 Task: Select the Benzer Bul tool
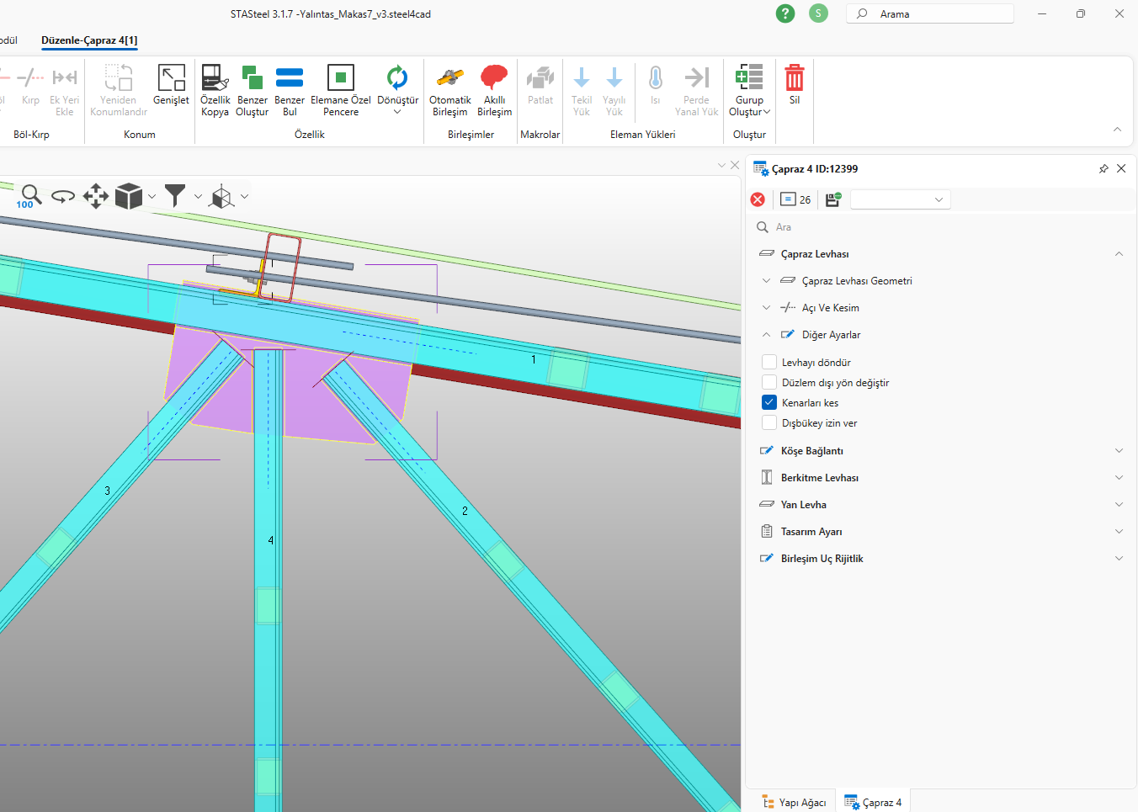click(290, 79)
